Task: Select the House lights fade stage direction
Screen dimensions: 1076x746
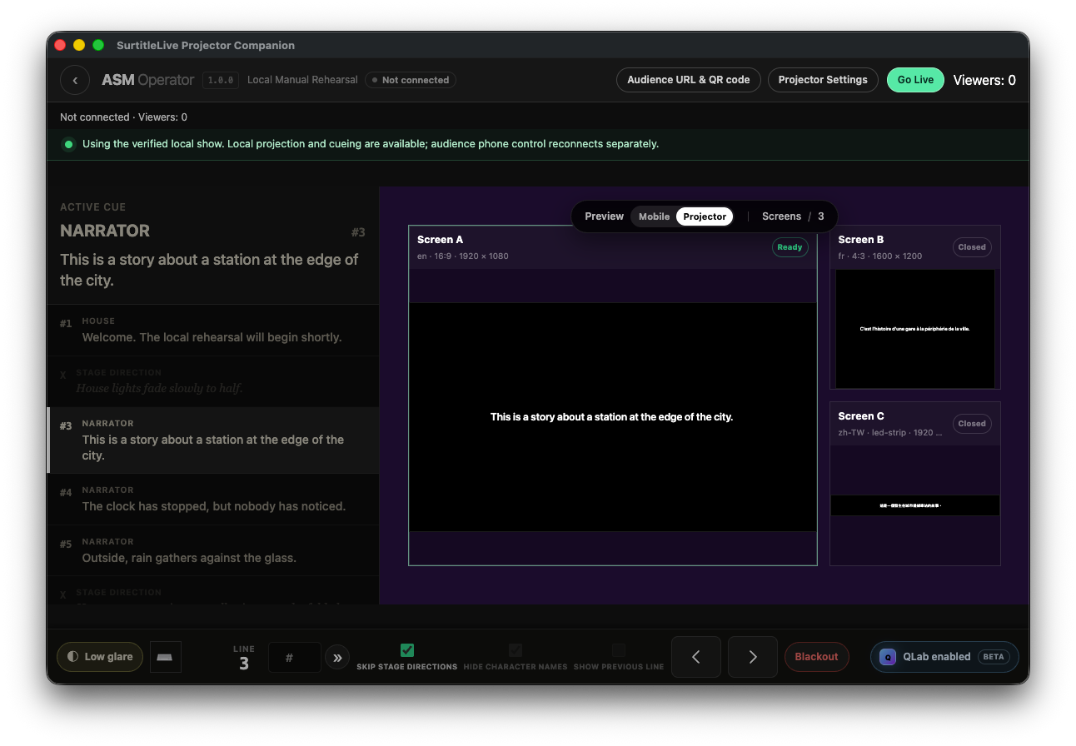Action: pyautogui.click(x=213, y=382)
